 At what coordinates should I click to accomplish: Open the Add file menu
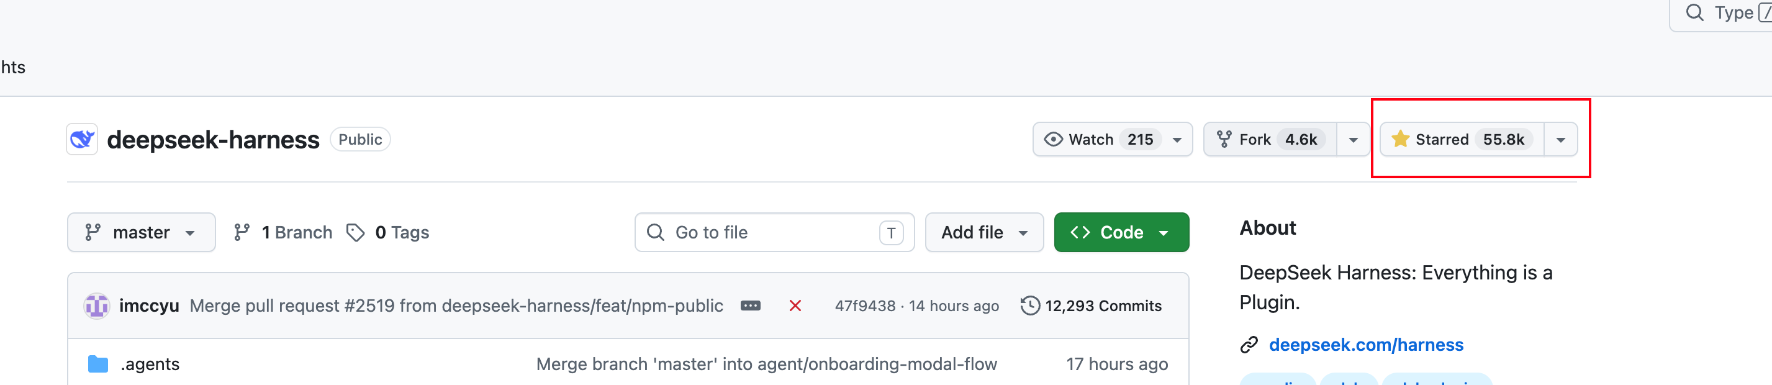pos(983,232)
